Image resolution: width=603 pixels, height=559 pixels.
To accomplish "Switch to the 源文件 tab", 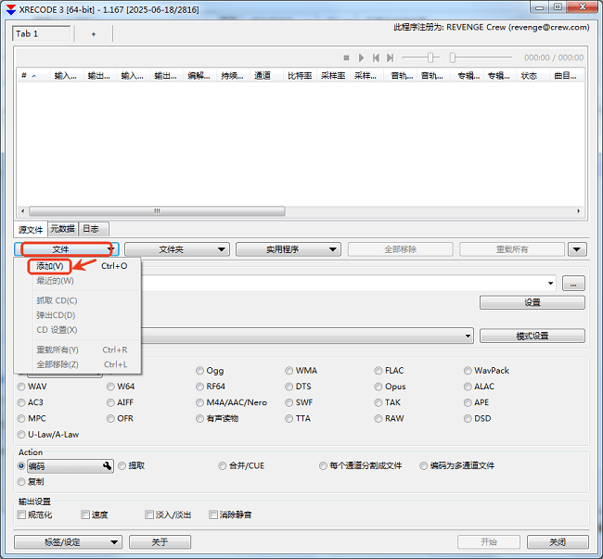I will (31, 230).
